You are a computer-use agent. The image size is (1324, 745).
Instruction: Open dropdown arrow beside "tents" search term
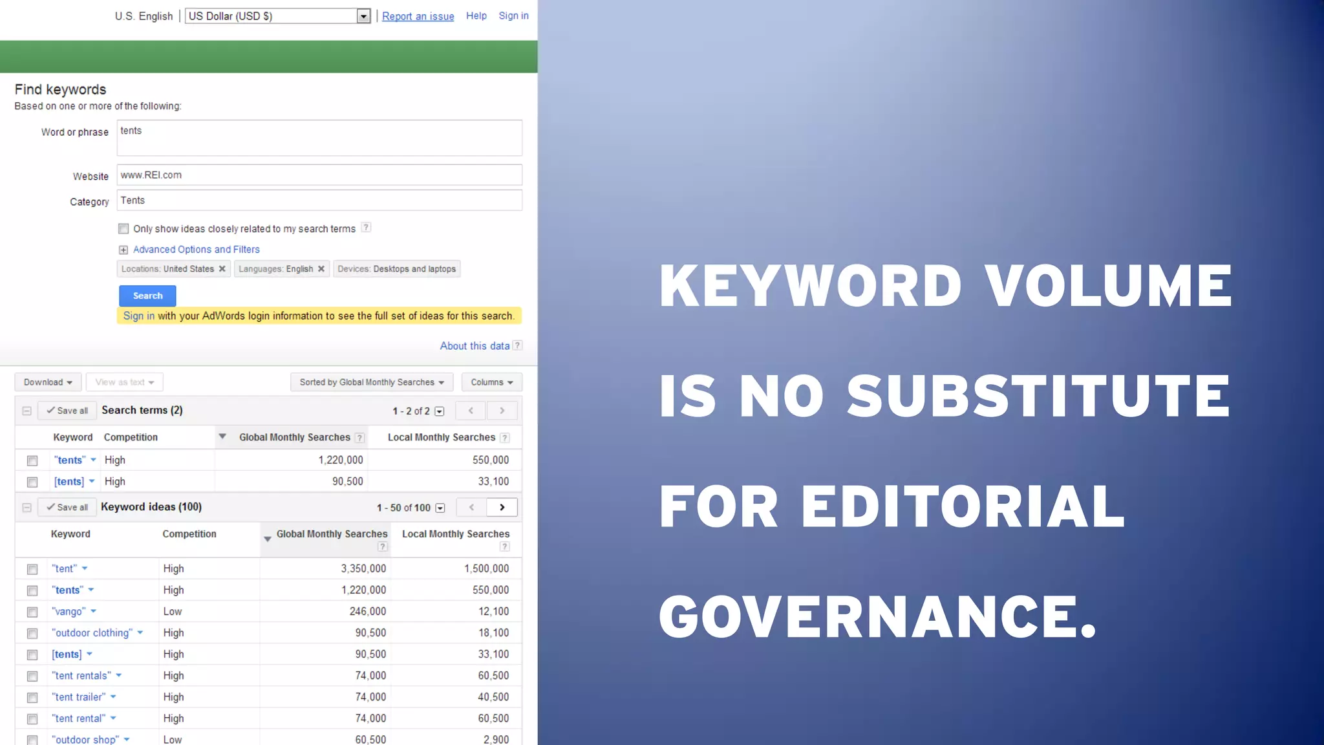pyautogui.click(x=93, y=460)
